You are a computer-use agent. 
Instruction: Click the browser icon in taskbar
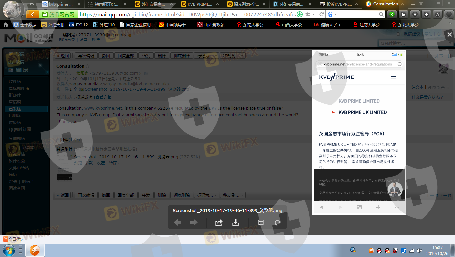point(35,250)
